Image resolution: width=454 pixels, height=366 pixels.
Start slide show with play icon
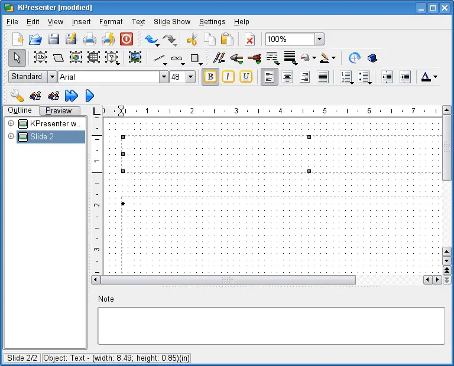[x=90, y=95]
